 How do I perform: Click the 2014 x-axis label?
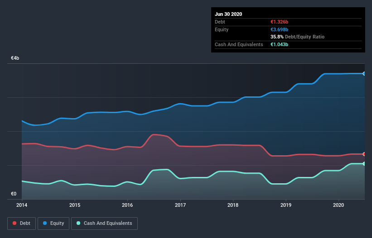pyautogui.click(x=22, y=205)
